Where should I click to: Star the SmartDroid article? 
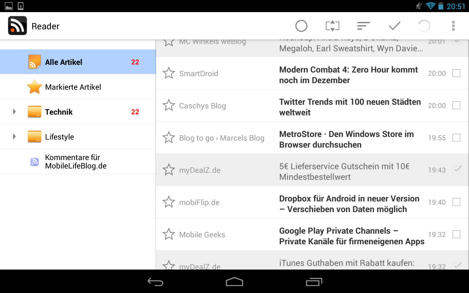pos(169,73)
